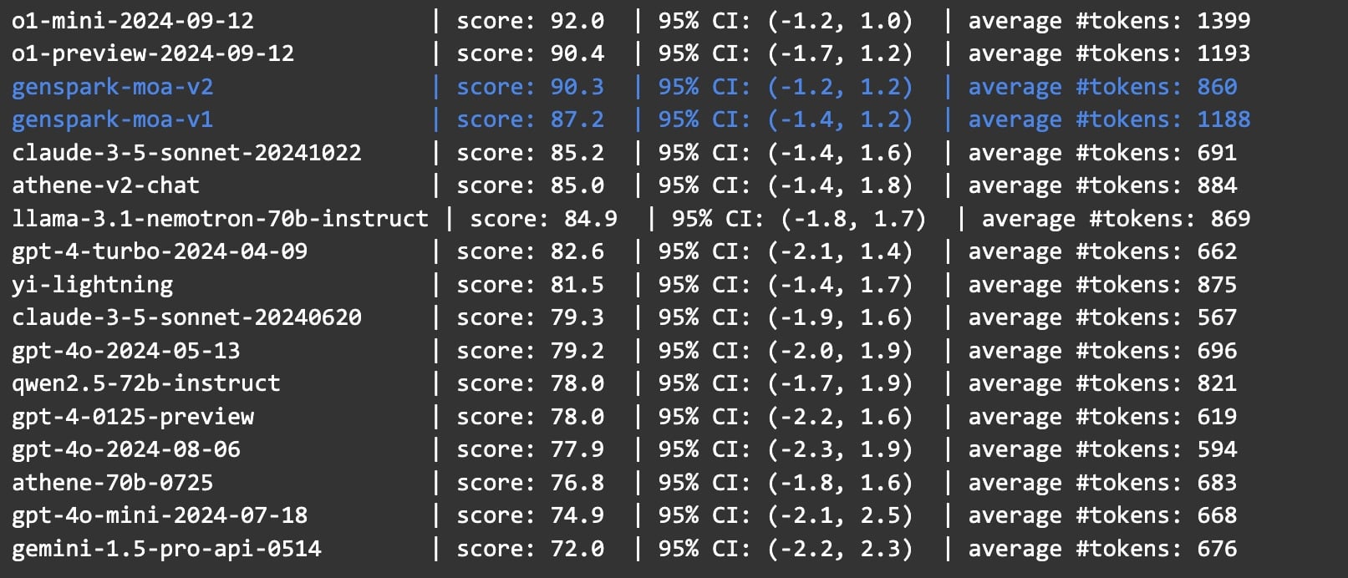Click claude-3-5-sonnet-20241022 model name
The height and width of the screenshot is (578, 1348).
click(x=187, y=153)
